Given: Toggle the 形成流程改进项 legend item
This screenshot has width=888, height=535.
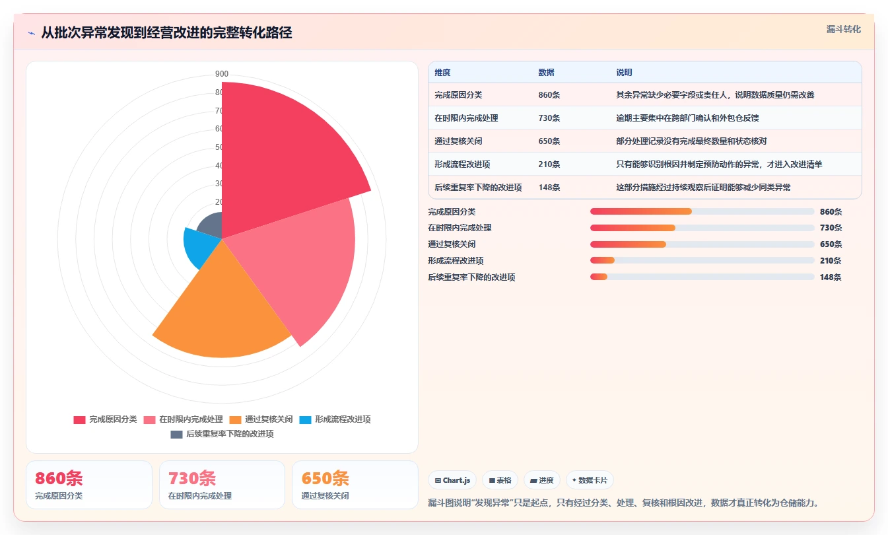Looking at the screenshot, I should point(335,419).
